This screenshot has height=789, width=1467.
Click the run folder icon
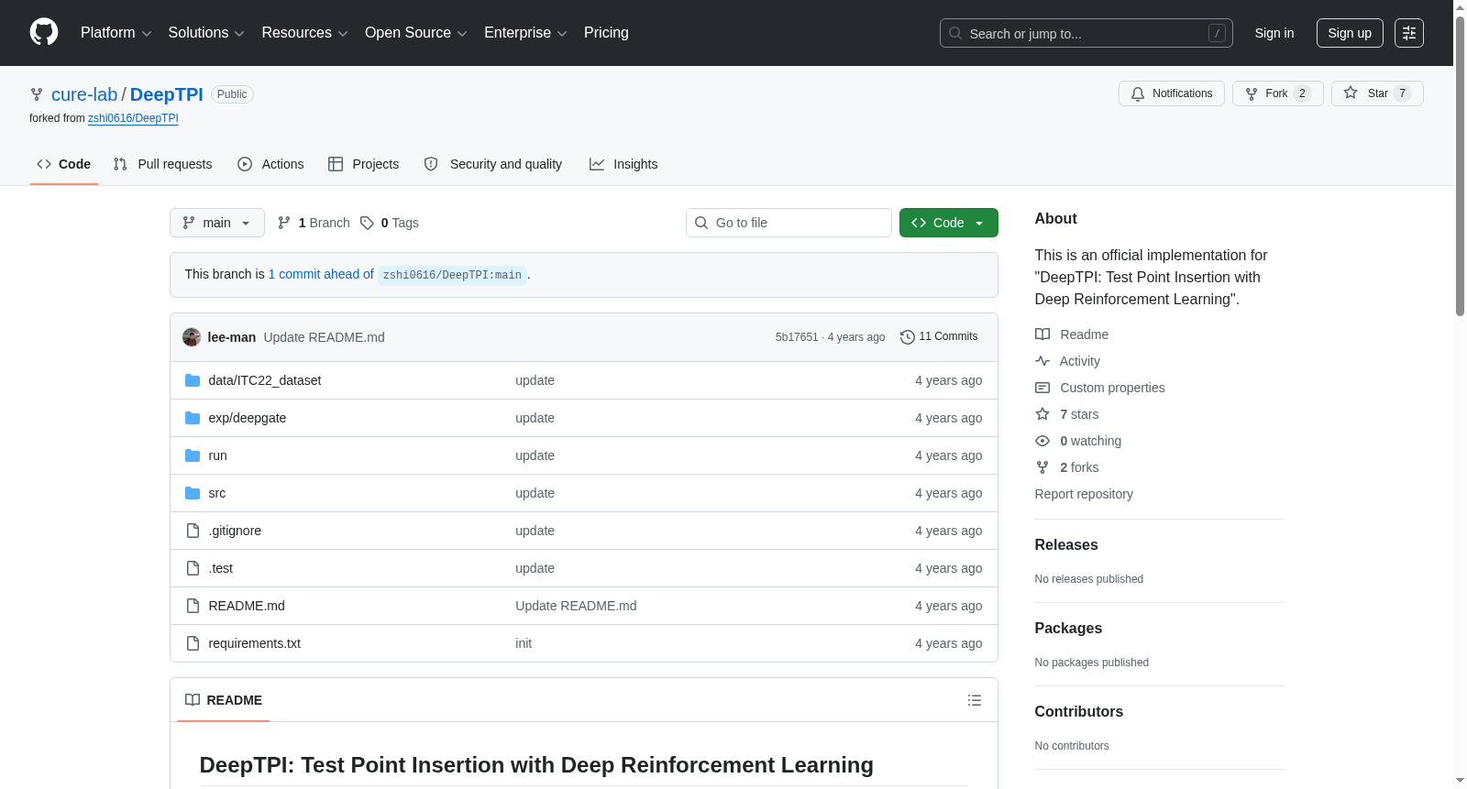coord(193,455)
